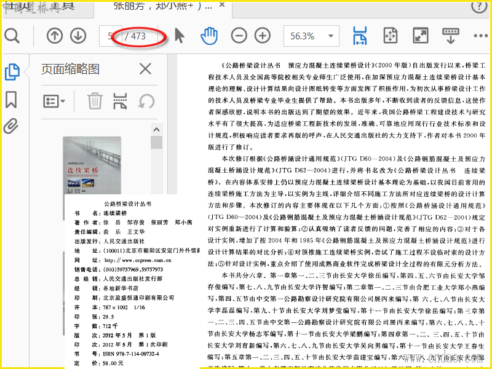
Task: Open the thumbnail options dropdown menu
Action: [x=54, y=101]
